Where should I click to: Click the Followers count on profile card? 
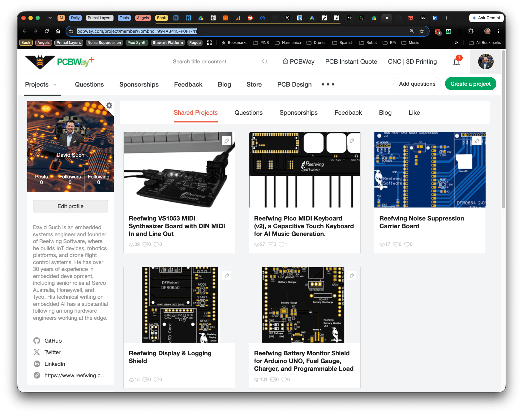pos(70,179)
